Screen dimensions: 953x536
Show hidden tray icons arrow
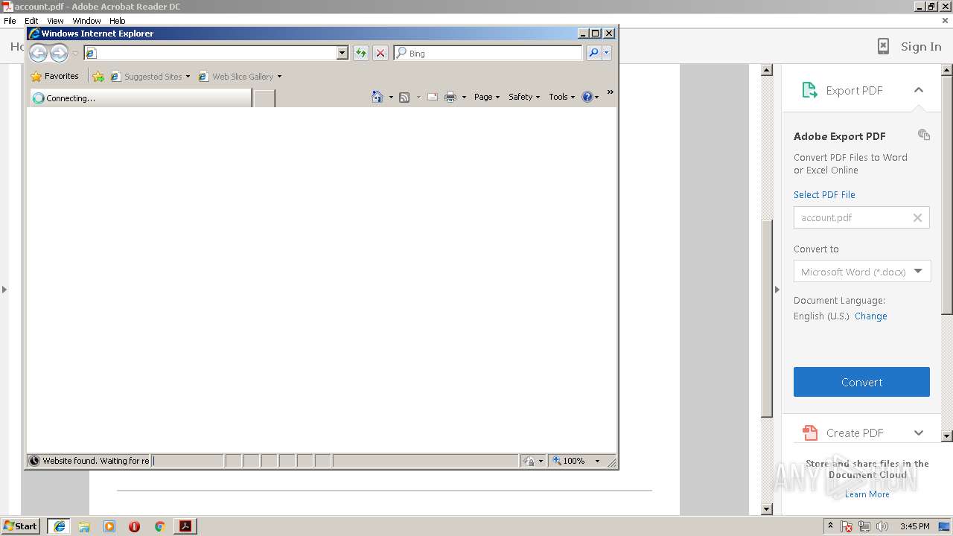pyautogui.click(x=830, y=526)
